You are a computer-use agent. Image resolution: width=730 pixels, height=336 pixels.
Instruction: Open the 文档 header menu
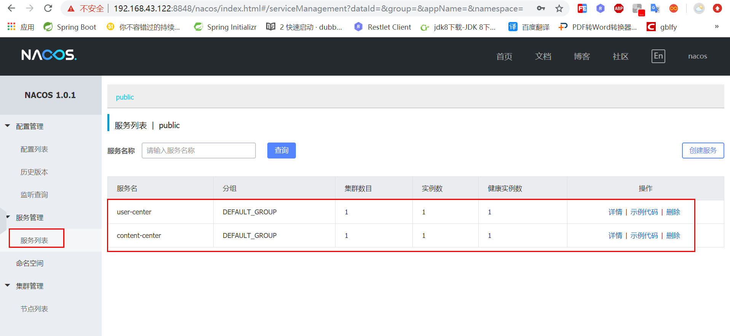[x=543, y=56]
